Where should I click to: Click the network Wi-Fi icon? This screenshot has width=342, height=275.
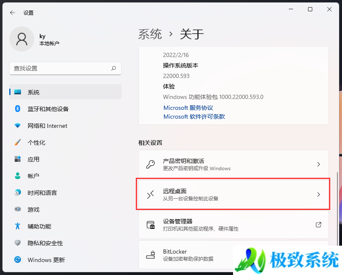click(x=18, y=125)
